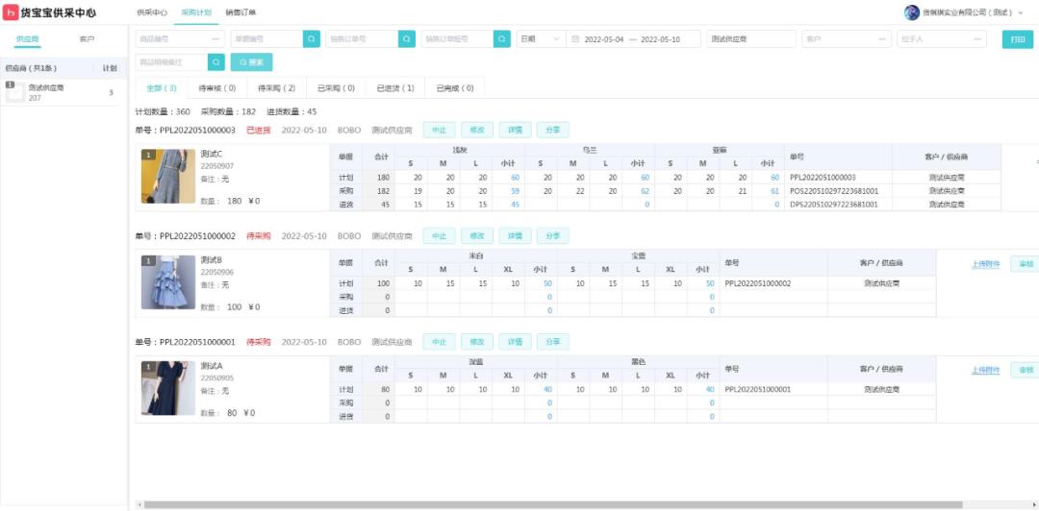
Task: Click the ellipsis icon in the 经手人 field
Action: tap(977, 39)
